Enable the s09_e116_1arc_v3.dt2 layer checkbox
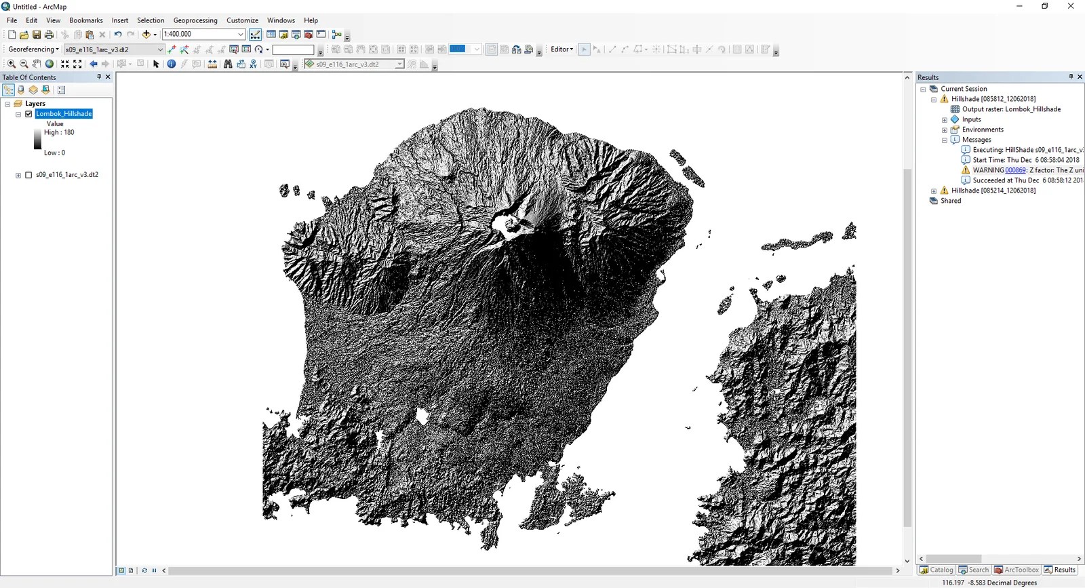 click(28, 175)
